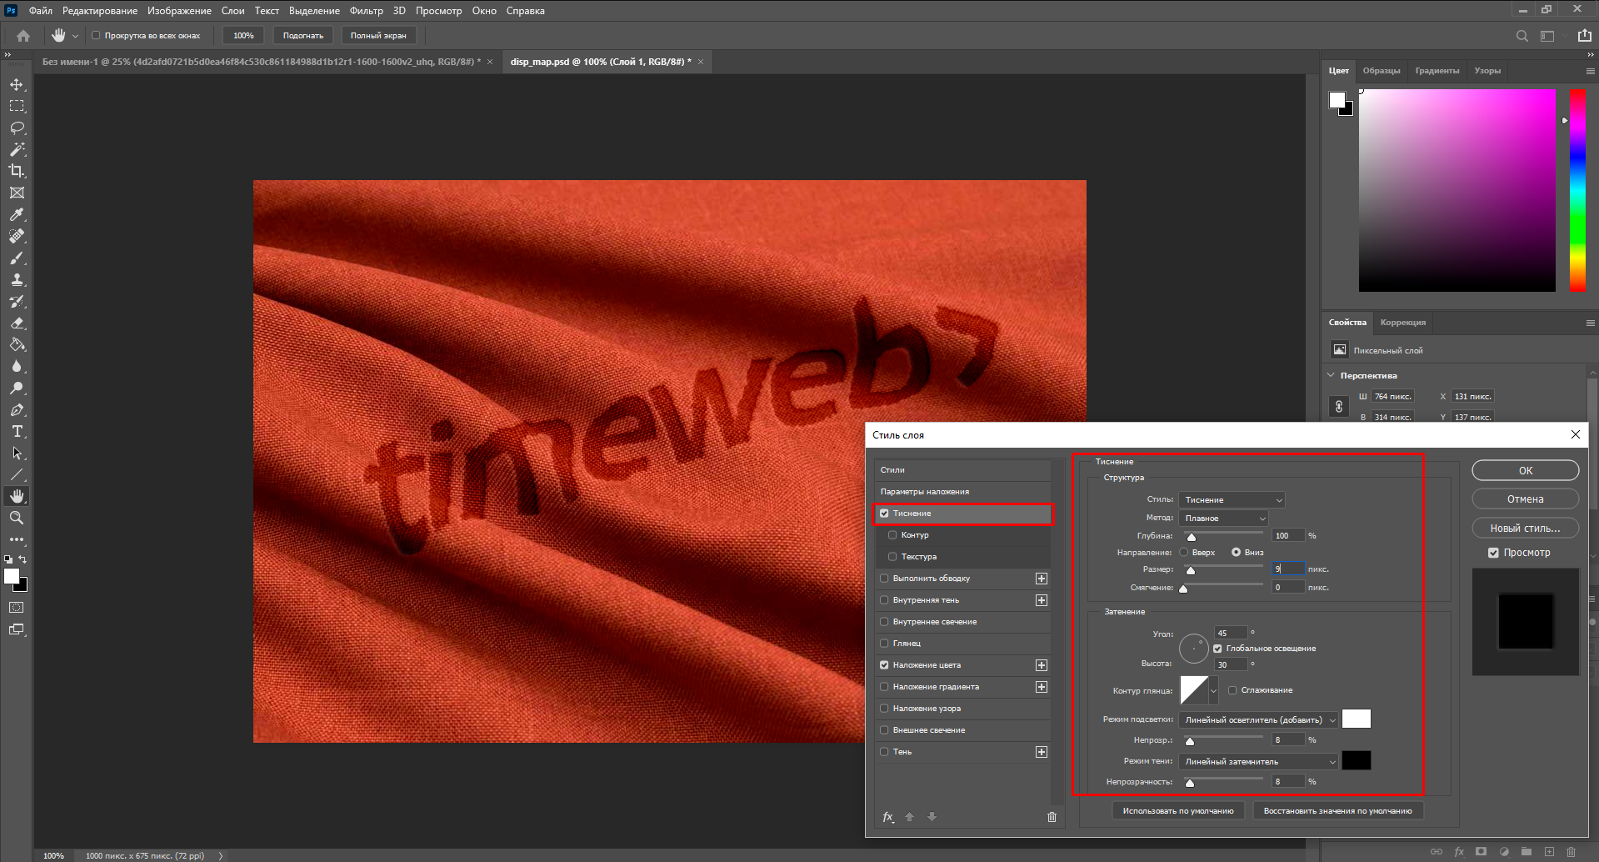The image size is (1599, 862).
Task: Click the Полный экран button
Action: (x=378, y=36)
